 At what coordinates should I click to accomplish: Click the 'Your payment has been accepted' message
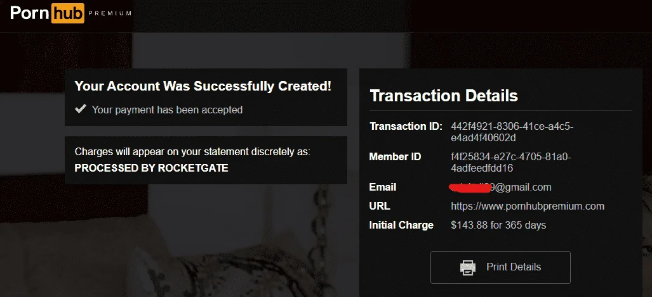pos(167,110)
